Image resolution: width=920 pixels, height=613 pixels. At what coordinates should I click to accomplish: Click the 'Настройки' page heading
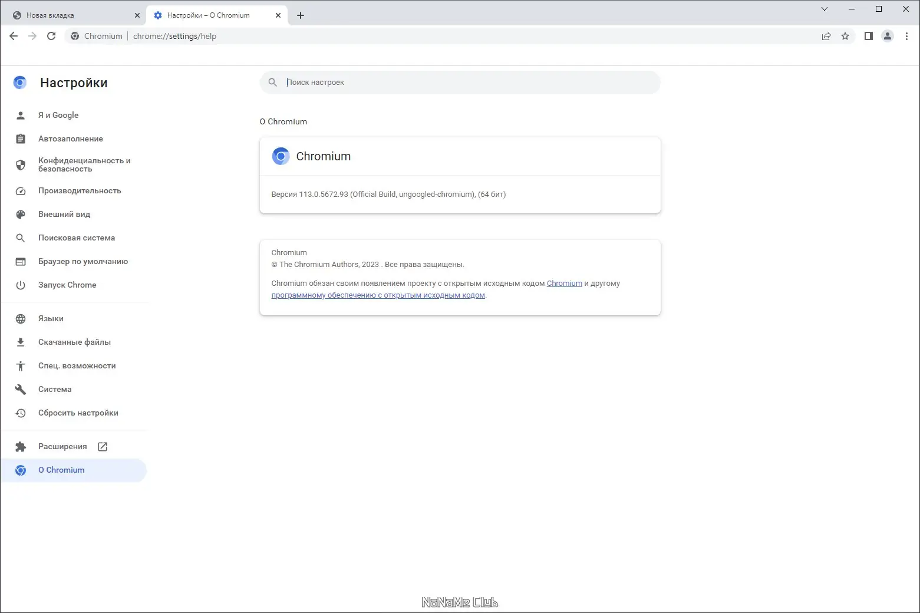[x=74, y=83]
